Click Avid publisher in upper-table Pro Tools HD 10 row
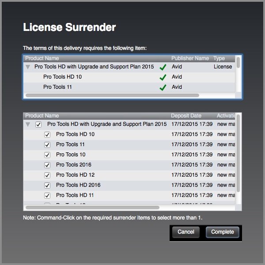265x265 pixels. pyautogui.click(x=177, y=77)
